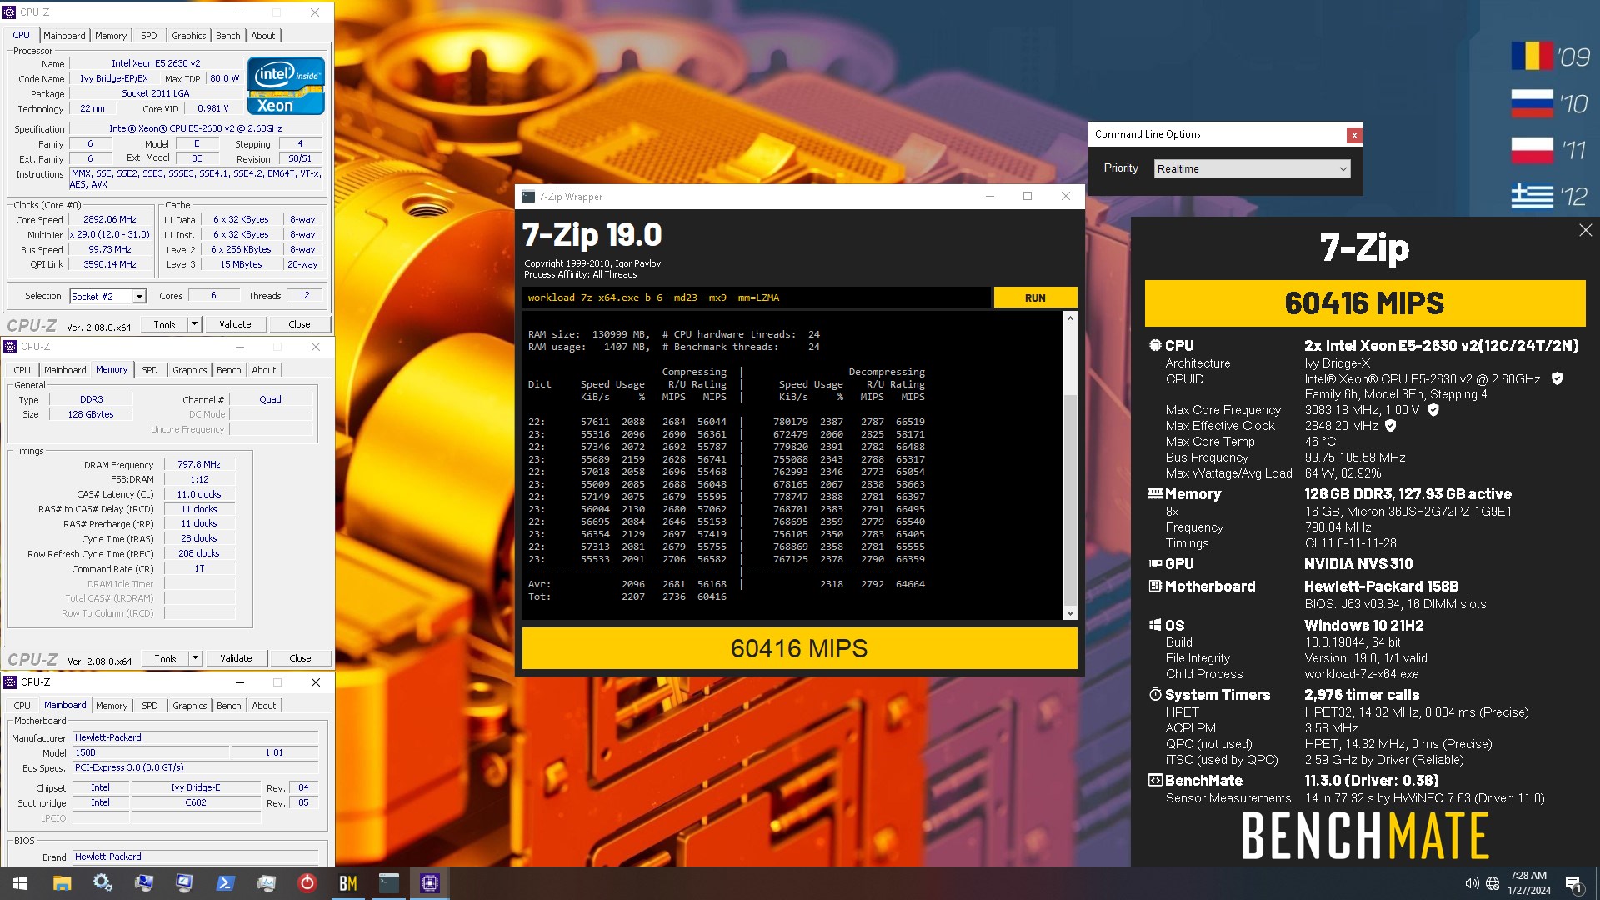Open the Windows Start menu
Image resolution: width=1600 pixels, height=900 pixels.
[x=20, y=883]
